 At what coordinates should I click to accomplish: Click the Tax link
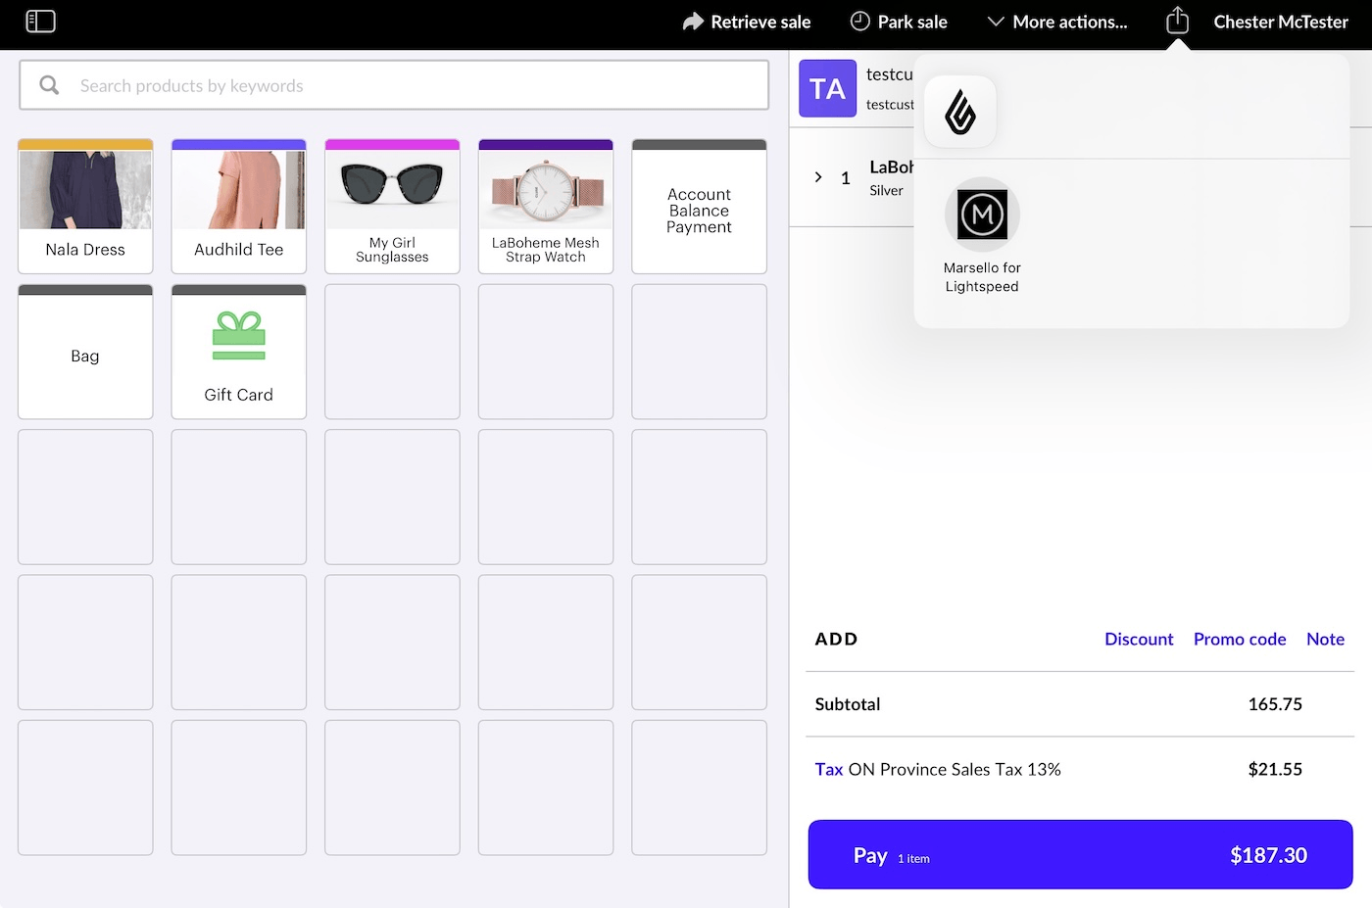point(828,769)
